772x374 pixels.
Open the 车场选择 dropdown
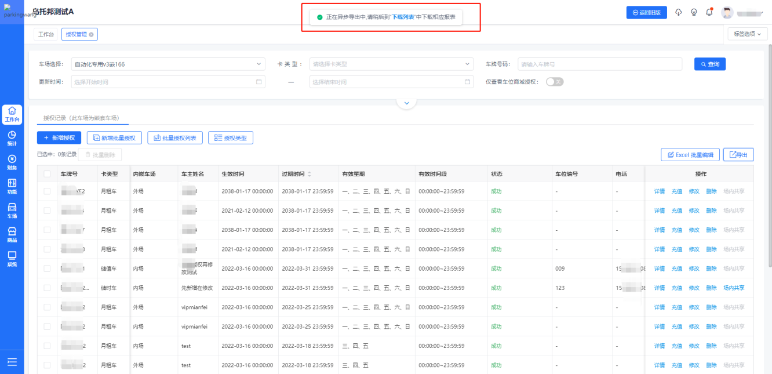tap(167, 64)
